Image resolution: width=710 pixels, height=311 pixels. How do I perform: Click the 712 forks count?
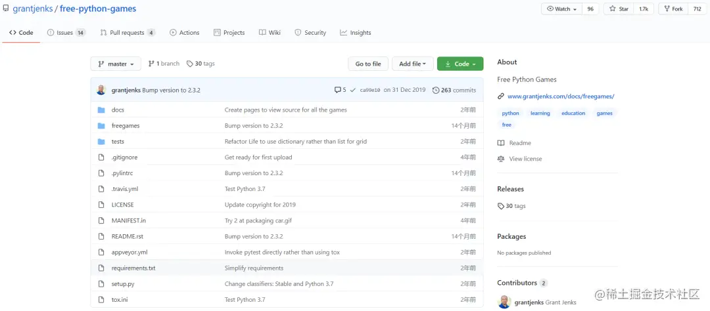pyautogui.click(x=698, y=9)
